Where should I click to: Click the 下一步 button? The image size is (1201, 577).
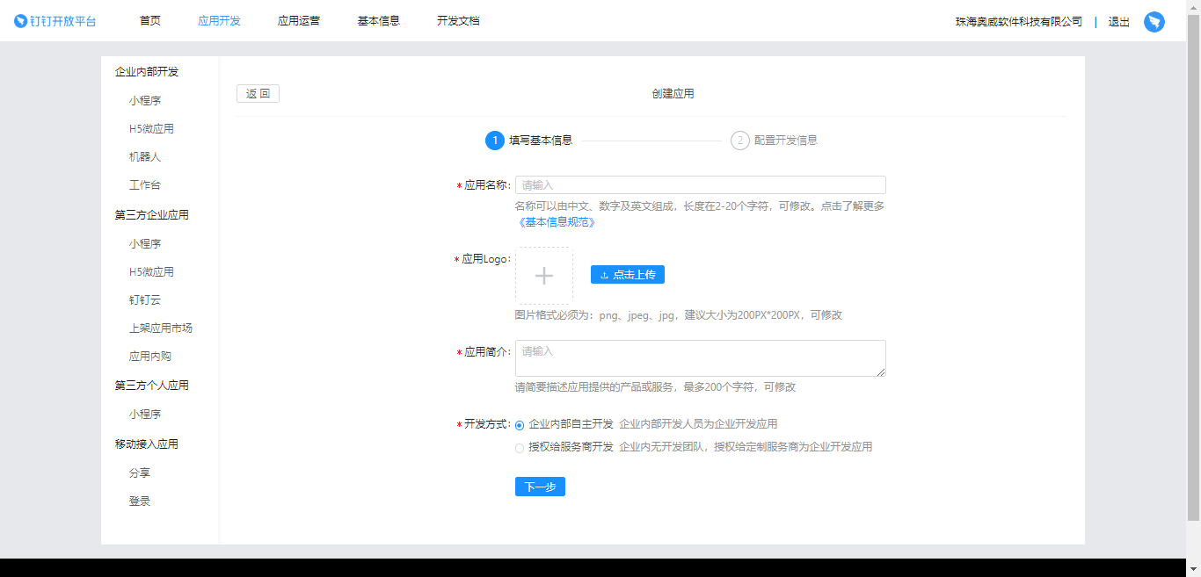(x=540, y=487)
